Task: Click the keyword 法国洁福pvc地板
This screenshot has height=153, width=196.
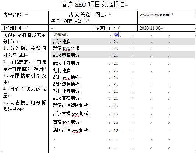Action: point(71,130)
